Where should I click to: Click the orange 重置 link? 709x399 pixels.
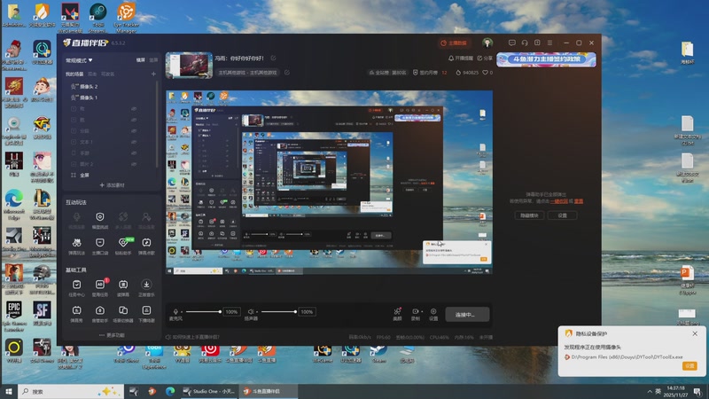point(579,201)
